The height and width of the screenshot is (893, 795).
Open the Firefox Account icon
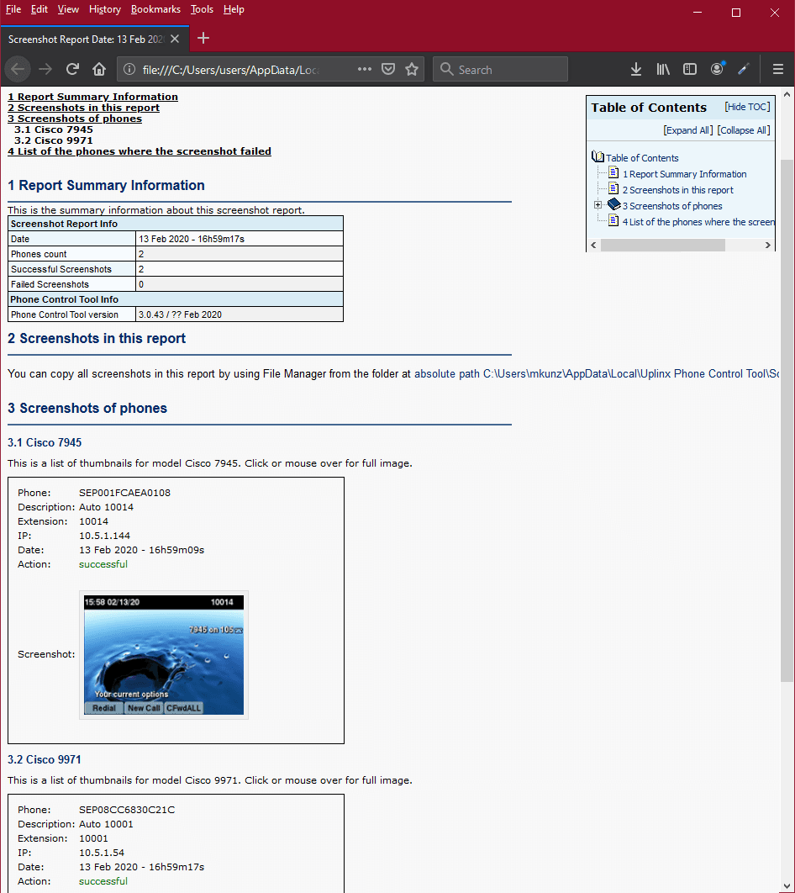[x=718, y=69]
